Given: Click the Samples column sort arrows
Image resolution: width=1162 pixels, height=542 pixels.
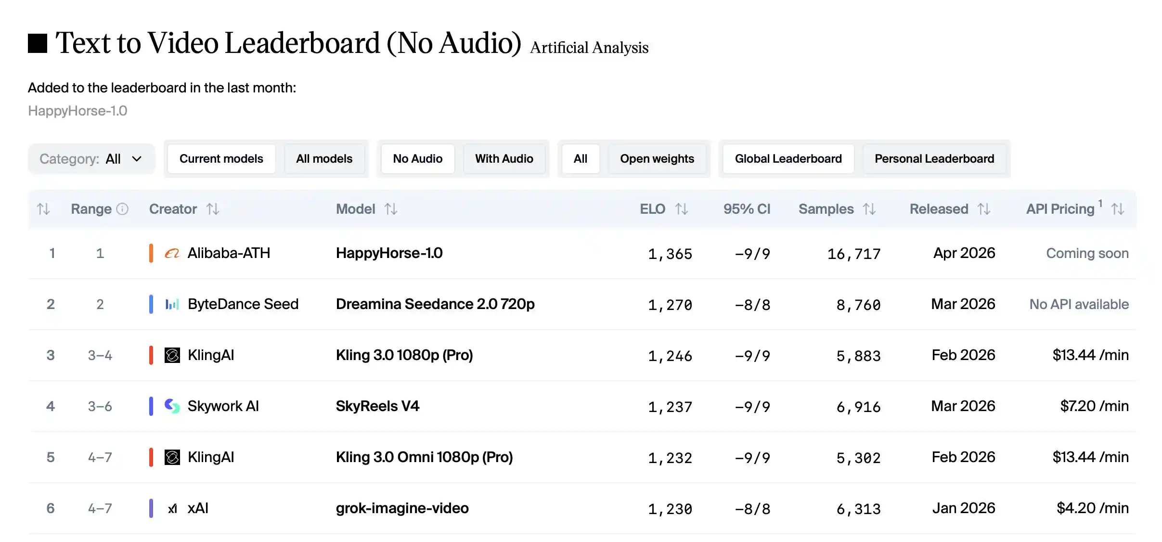Looking at the screenshot, I should (x=870, y=209).
